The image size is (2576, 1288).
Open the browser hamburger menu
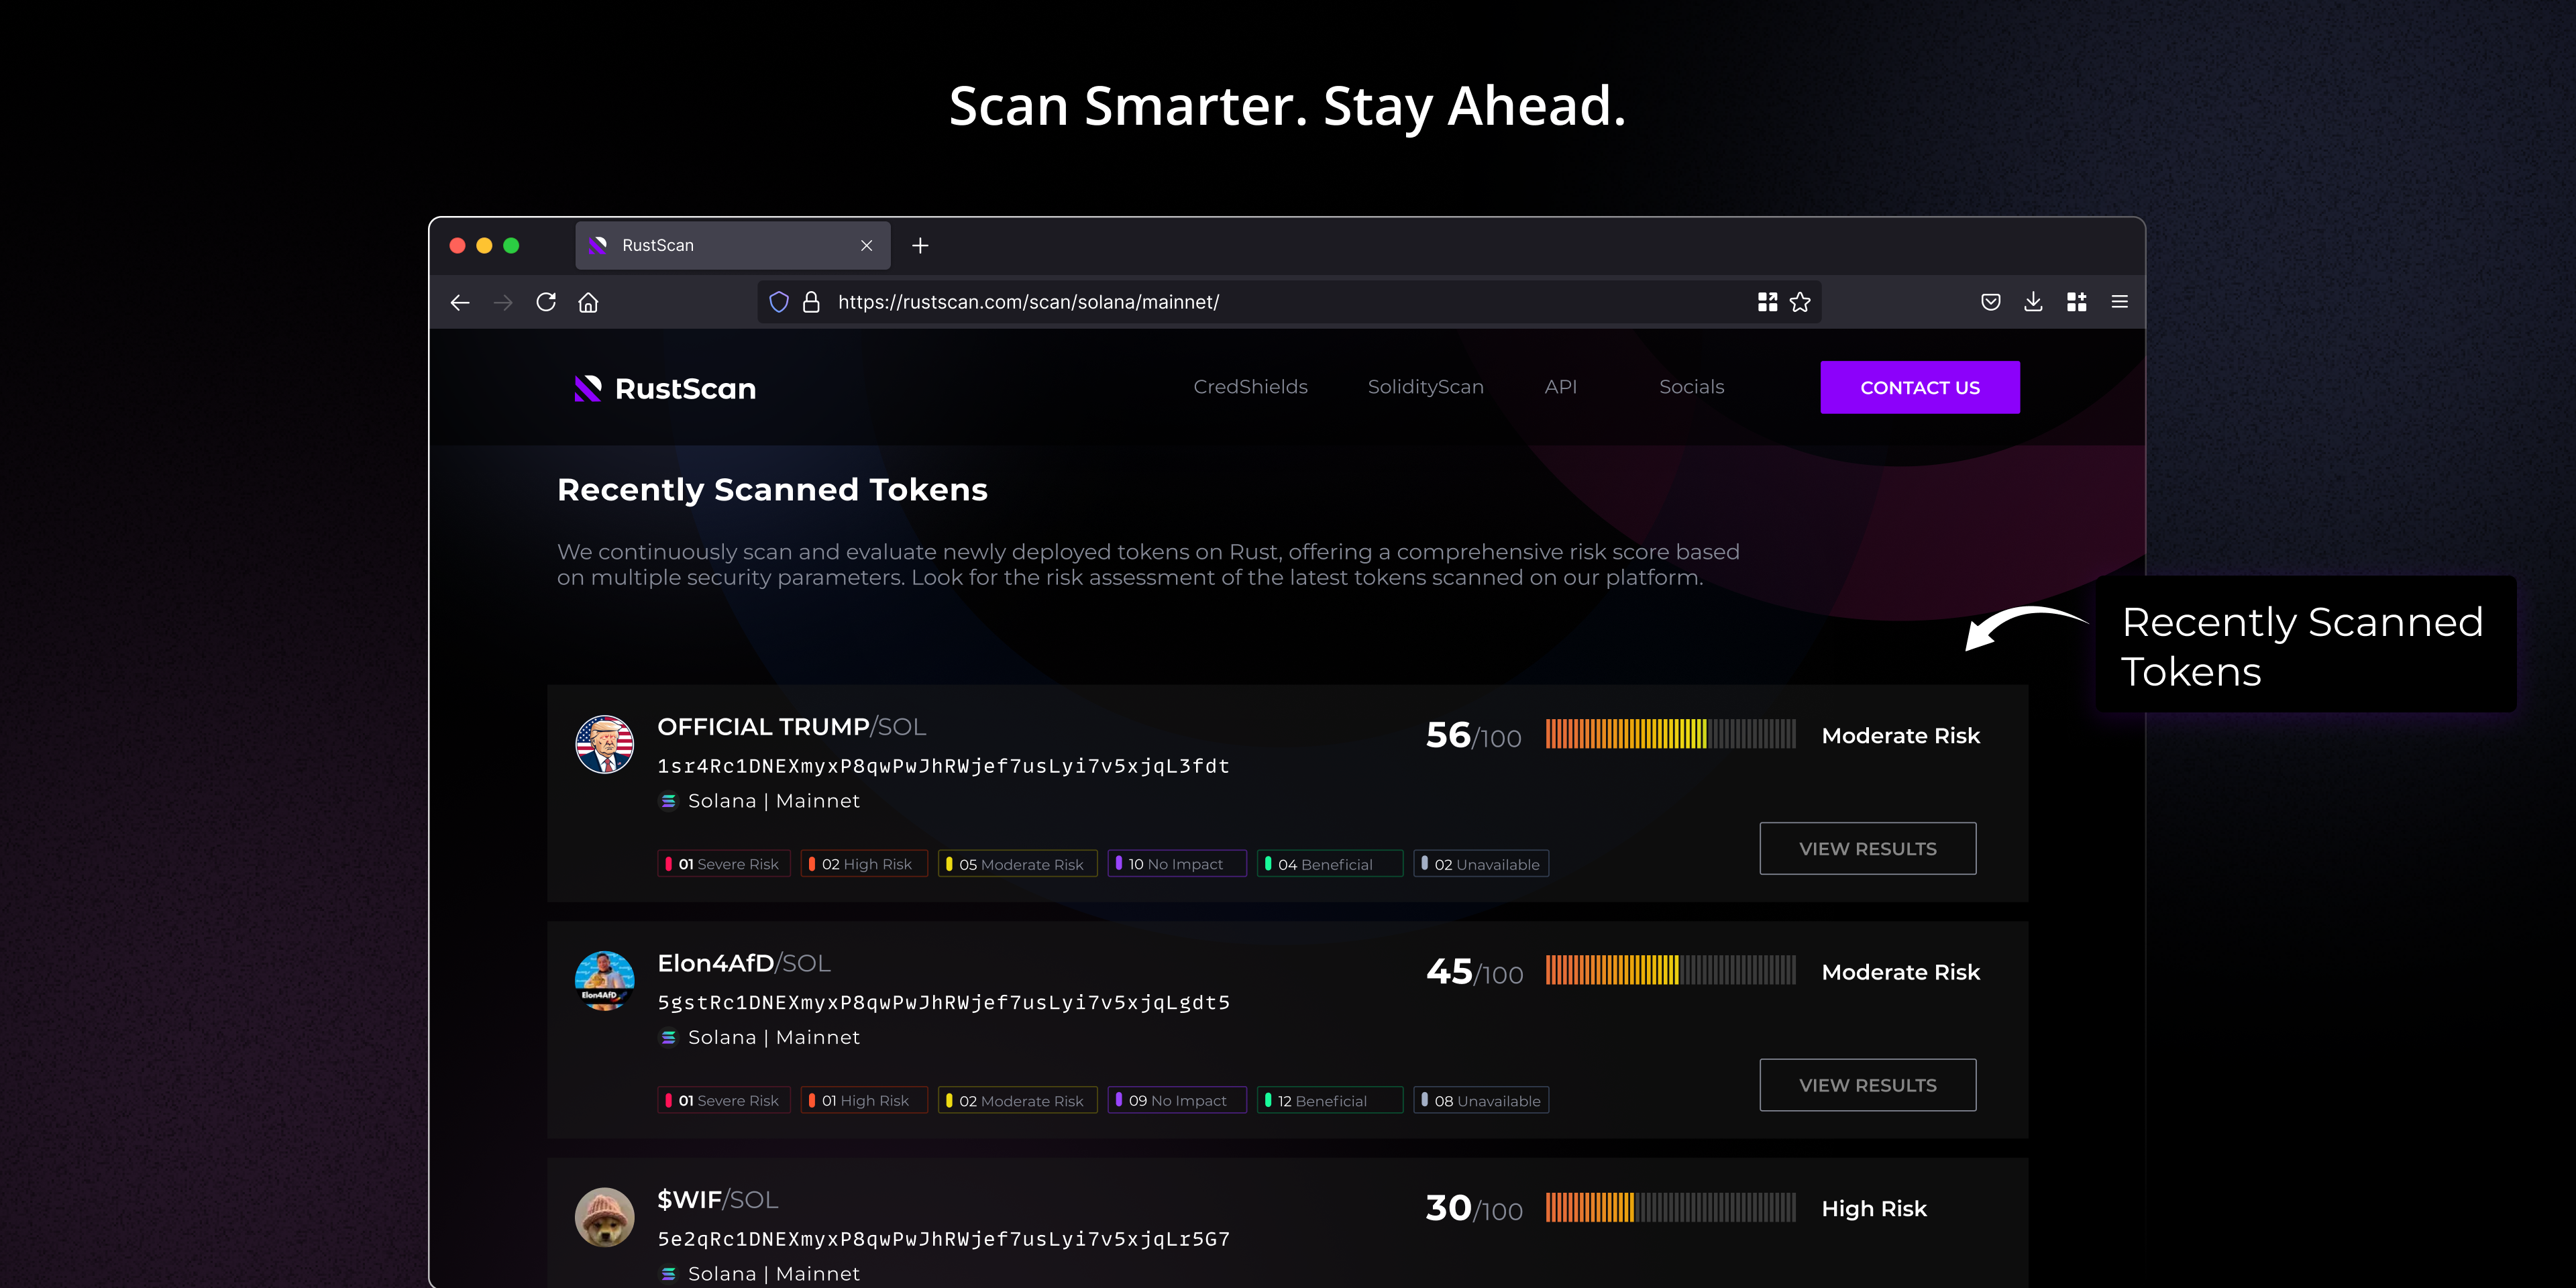[x=2119, y=302]
